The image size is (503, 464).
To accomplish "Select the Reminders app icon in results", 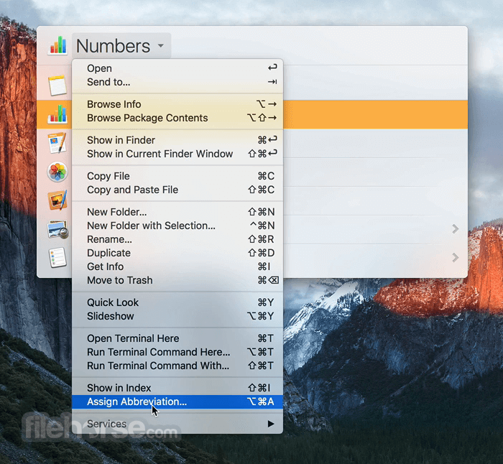I will point(57,257).
